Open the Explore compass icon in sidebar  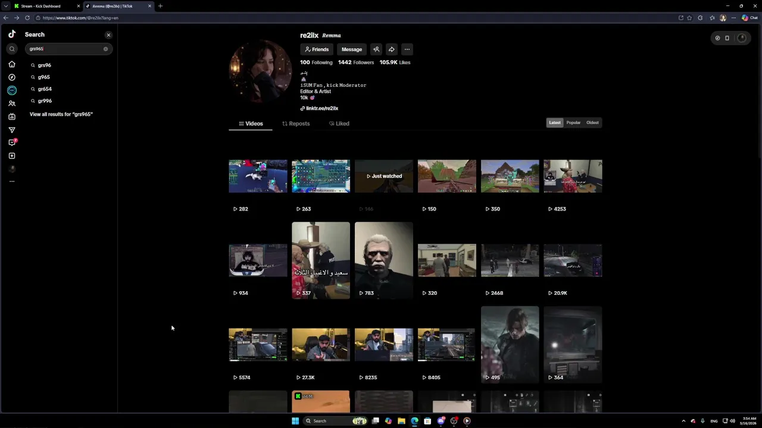click(x=12, y=77)
